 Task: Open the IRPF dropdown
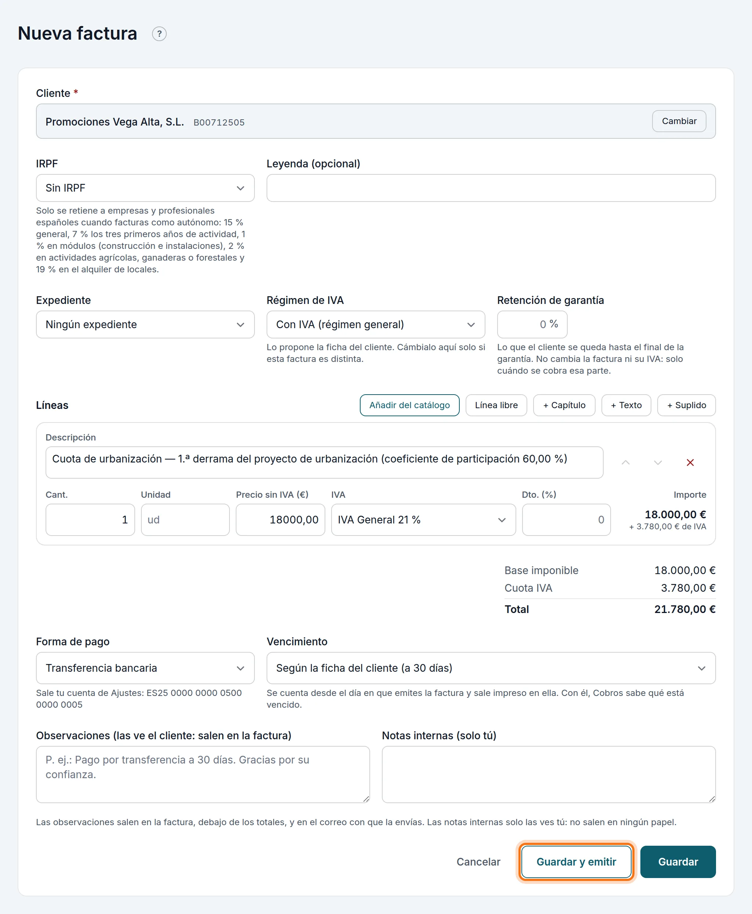pyautogui.click(x=145, y=188)
